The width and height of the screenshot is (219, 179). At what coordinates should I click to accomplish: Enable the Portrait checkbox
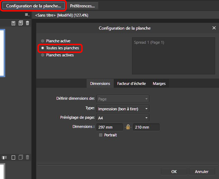[x=101, y=135]
